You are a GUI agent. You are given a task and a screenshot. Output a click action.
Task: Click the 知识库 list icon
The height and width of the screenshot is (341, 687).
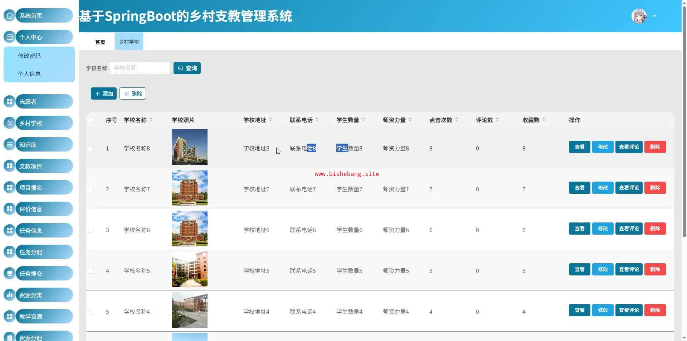coord(10,144)
